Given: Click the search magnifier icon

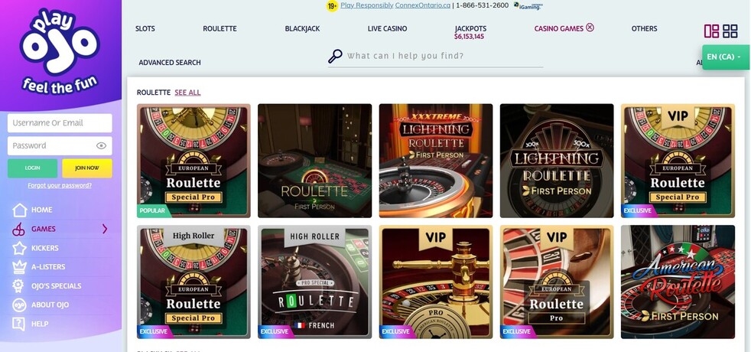Looking at the screenshot, I should tap(335, 56).
